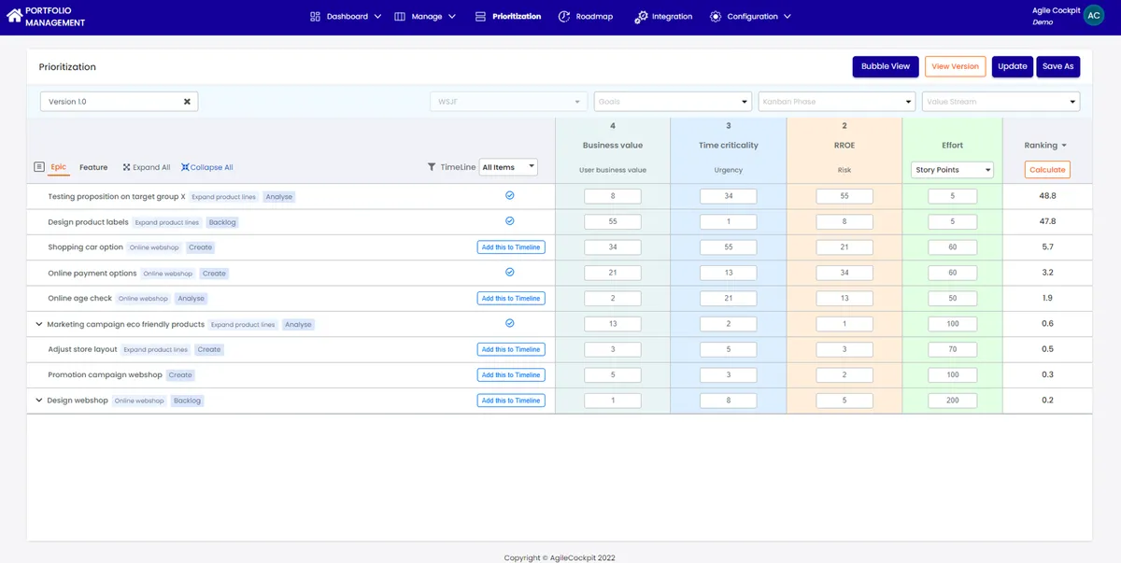Viewport: 1121px width, 563px height.
Task: Open the Value Stream dropdown
Action: click(x=1000, y=101)
